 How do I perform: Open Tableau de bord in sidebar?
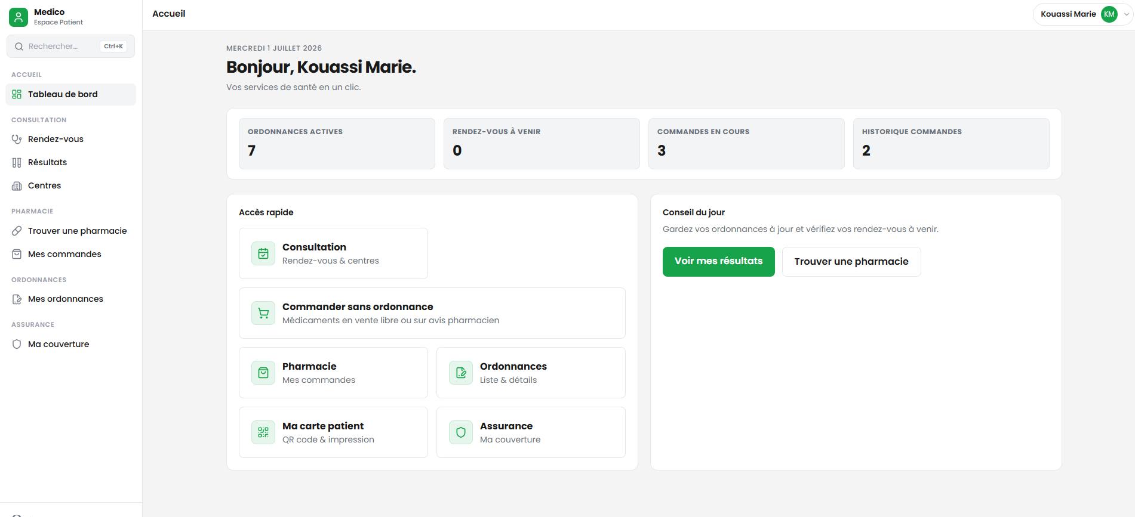71,94
